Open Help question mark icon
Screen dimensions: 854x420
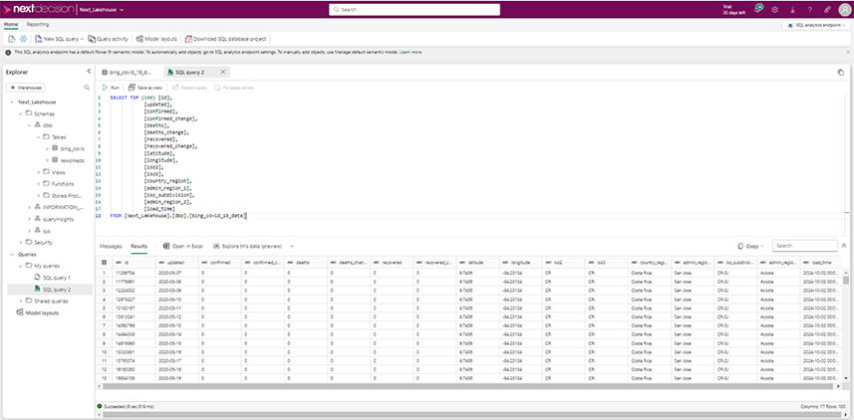[x=810, y=10]
